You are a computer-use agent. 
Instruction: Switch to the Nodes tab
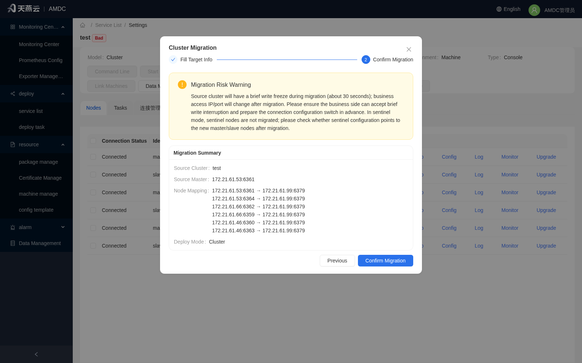tap(93, 108)
